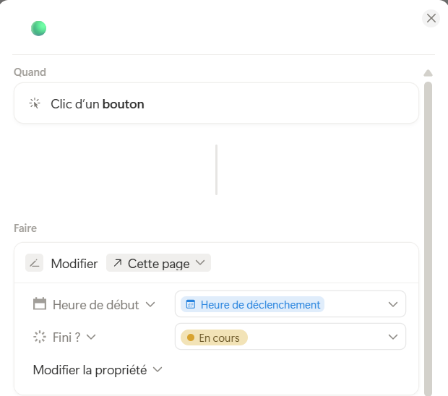This screenshot has height=396, width=448.
Task: Click 'Modifier la propriété' to add property
Action: coord(90,370)
